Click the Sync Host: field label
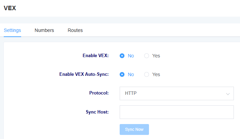240x139 pixels. (x=97, y=112)
